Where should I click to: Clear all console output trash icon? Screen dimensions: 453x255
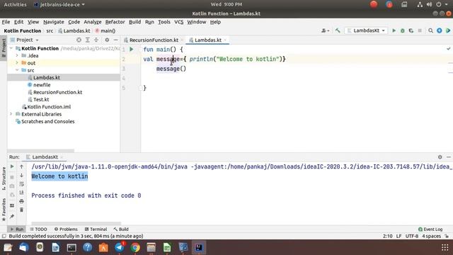point(21,210)
